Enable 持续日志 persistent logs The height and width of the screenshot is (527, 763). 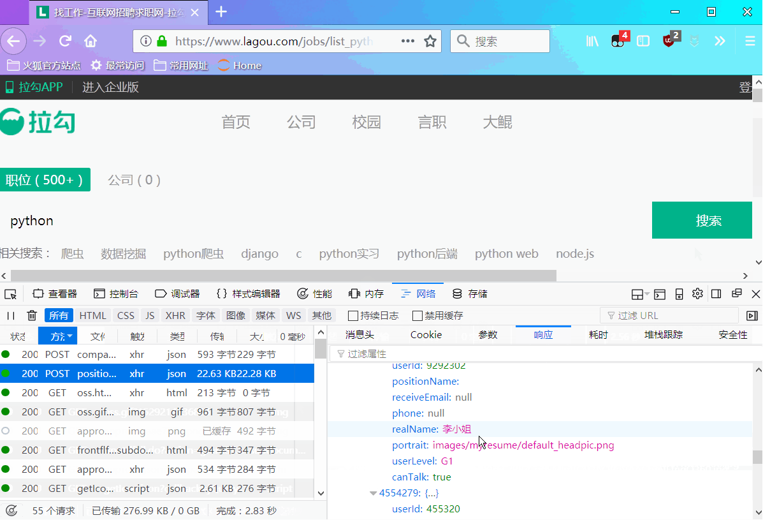coord(353,315)
